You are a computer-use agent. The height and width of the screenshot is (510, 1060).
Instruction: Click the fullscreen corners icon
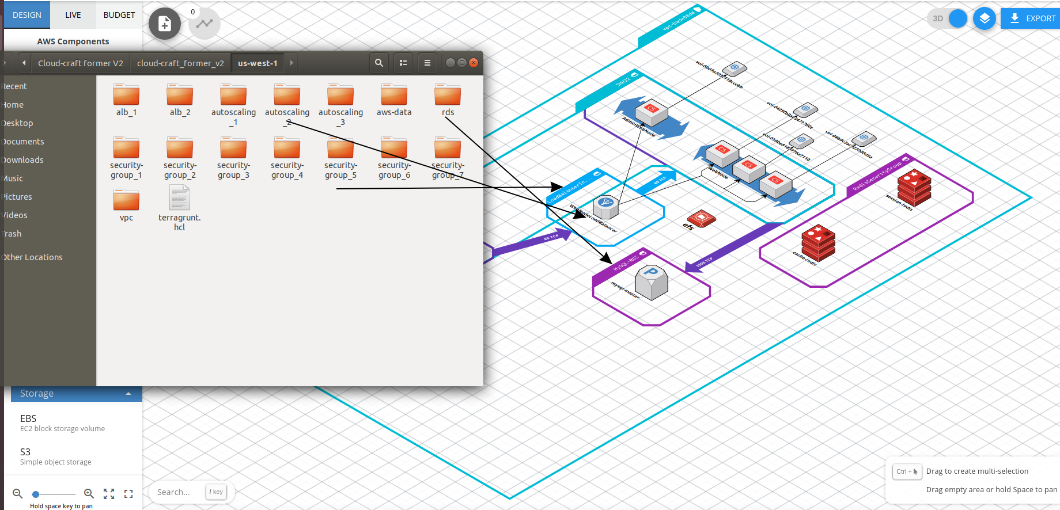click(128, 493)
